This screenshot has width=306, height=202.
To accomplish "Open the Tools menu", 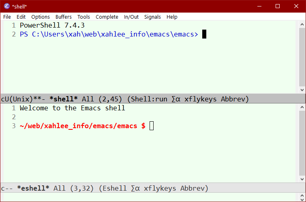I will [x=83, y=17].
